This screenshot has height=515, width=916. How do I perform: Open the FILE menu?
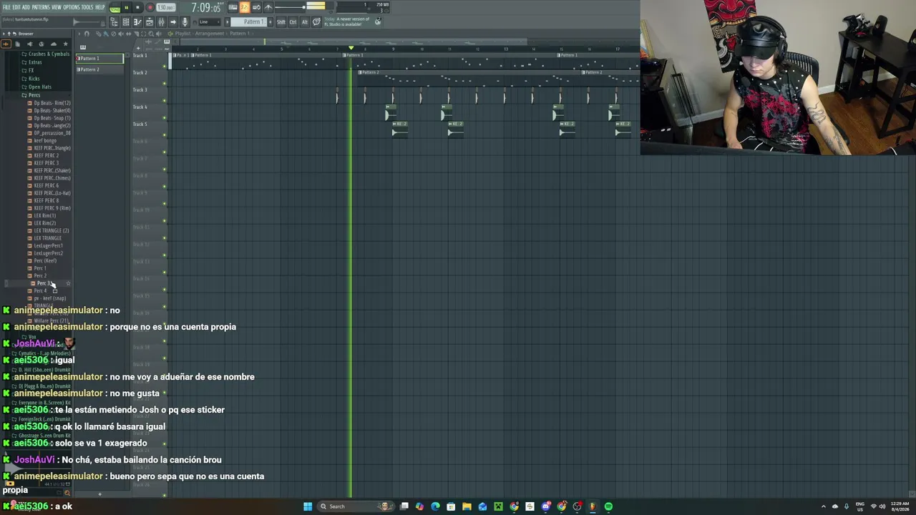coord(6,7)
